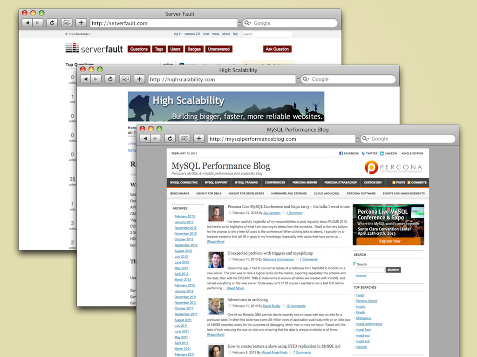Viewport: 477px width, 357px height.
Task: Open Google search magnifier in Server Fault window
Action: point(248,23)
